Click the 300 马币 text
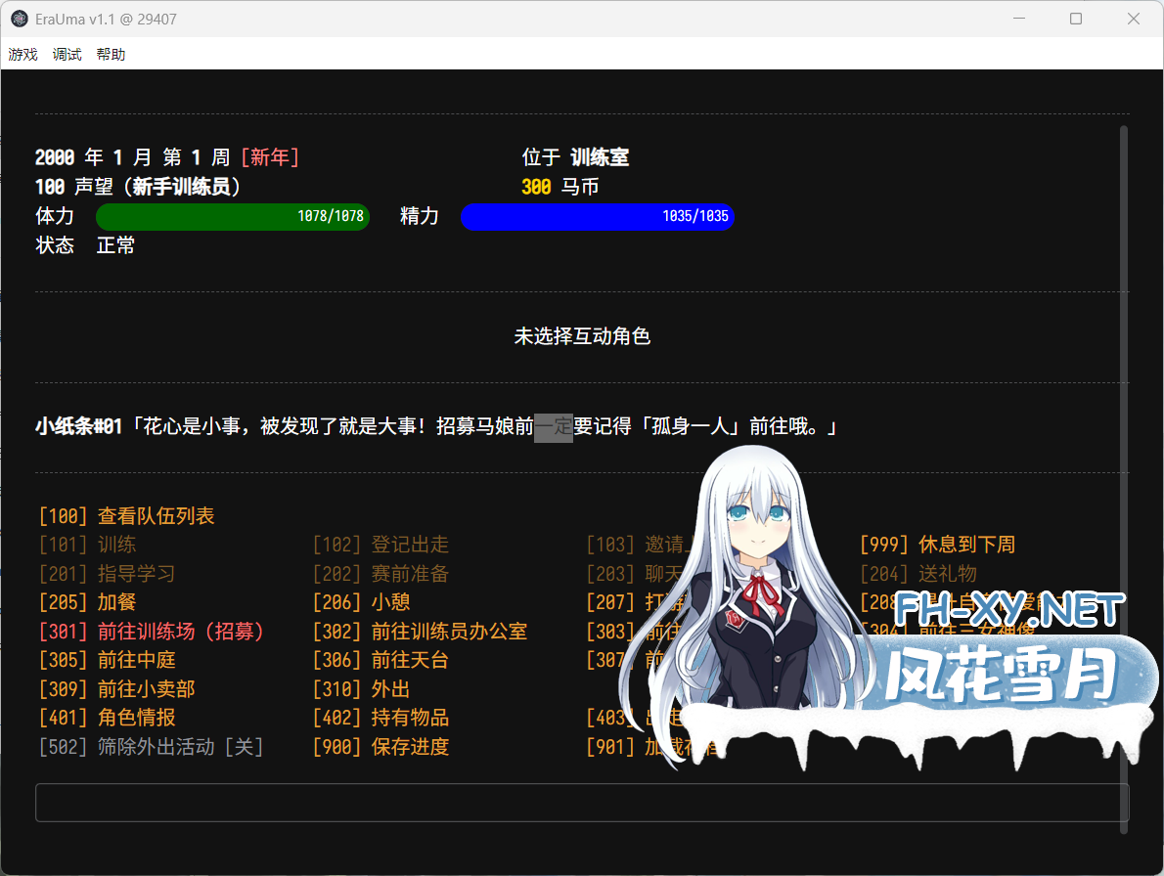The width and height of the screenshot is (1164, 876). [x=560, y=186]
